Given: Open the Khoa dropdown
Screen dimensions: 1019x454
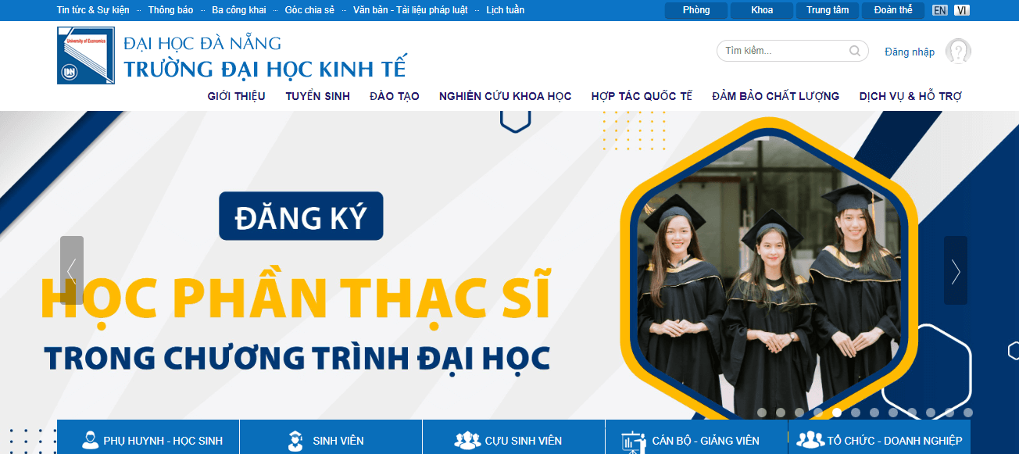Looking at the screenshot, I should click(761, 10).
